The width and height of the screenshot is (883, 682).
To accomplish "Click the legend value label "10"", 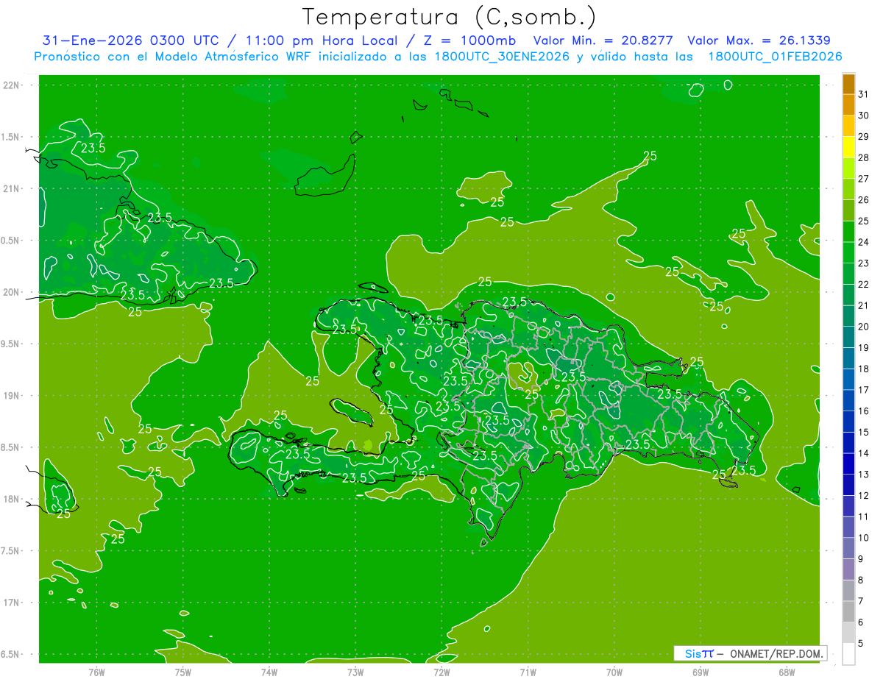I will pyautogui.click(x=863, y=538).
